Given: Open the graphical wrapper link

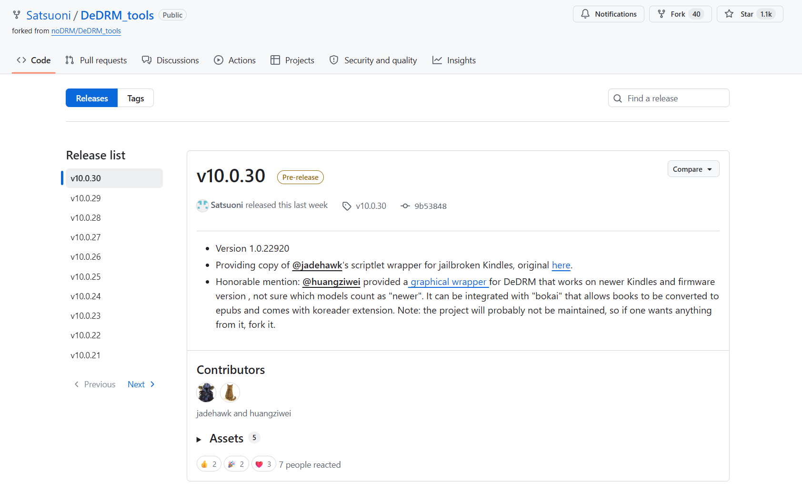Looking at the screenshot, I should pyautogui.click(x=448, y=282).
